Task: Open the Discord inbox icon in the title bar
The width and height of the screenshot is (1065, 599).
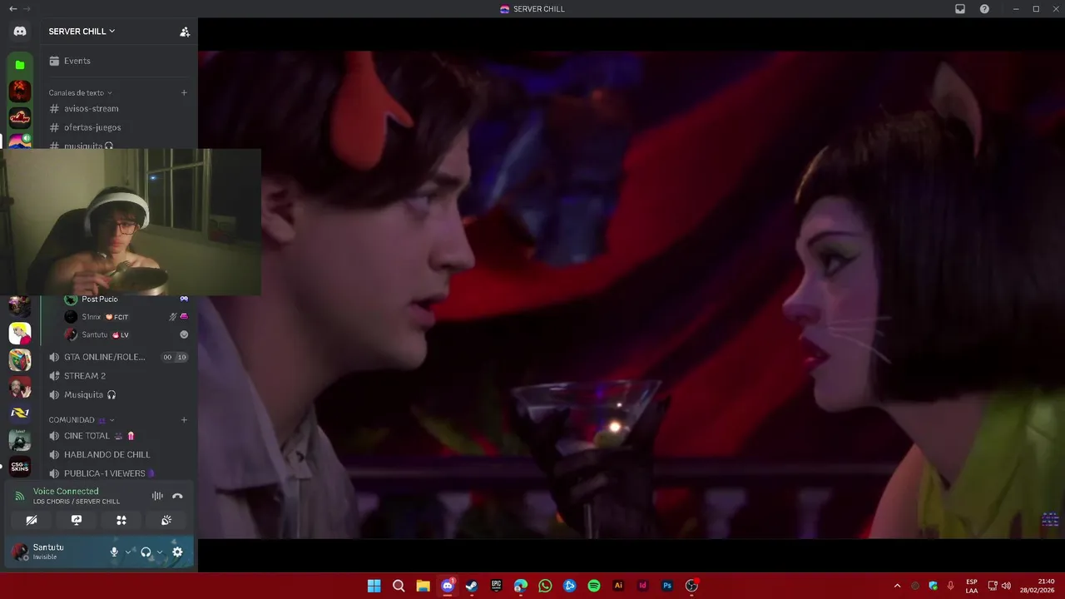Action: (x=960, y=8)
